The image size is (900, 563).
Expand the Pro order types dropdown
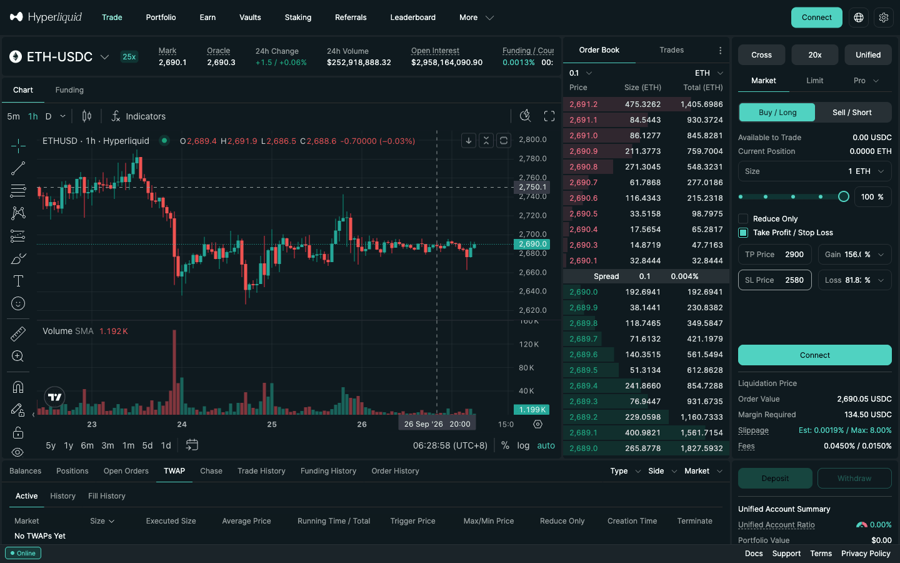coord(866,81)
